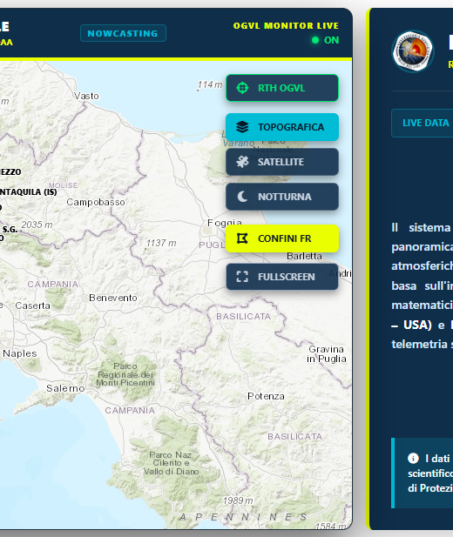Click the Vasto label on the map
This screenshot has height=537, width=453.
click(86, 96)
